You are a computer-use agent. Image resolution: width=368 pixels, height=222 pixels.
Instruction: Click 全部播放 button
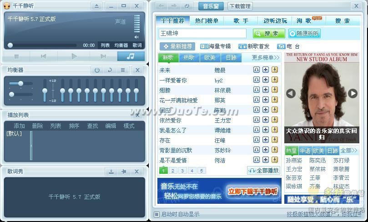264,171
